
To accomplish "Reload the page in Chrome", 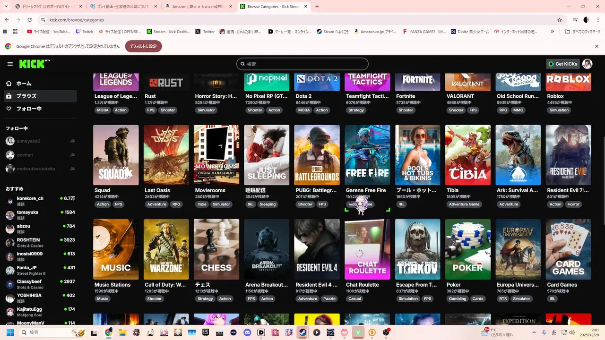I will tap(29, 20).
